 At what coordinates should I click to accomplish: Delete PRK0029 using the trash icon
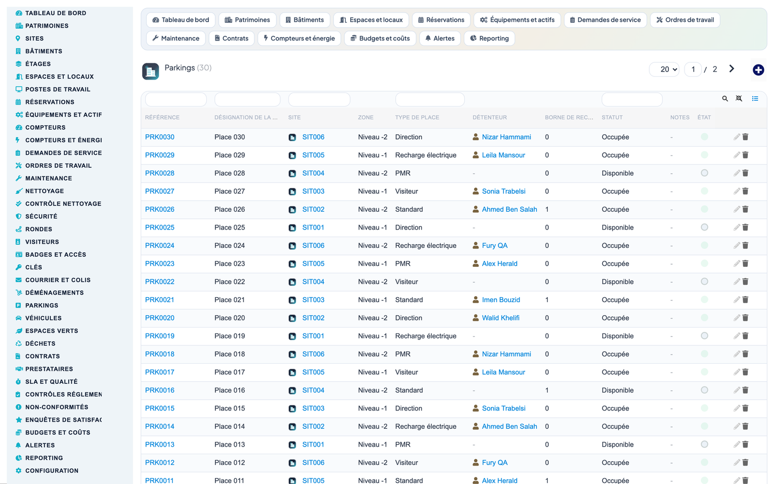pos(745,155)
